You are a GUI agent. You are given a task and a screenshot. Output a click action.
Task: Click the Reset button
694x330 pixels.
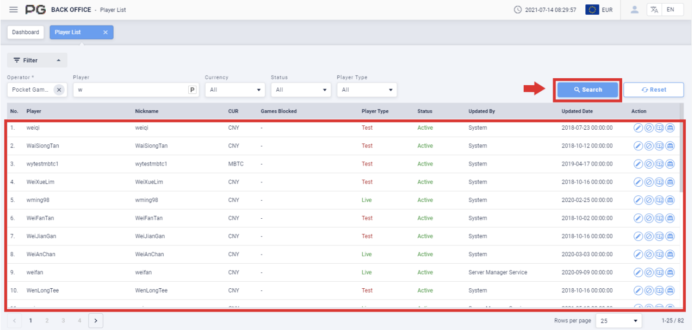tap(653, 90)
